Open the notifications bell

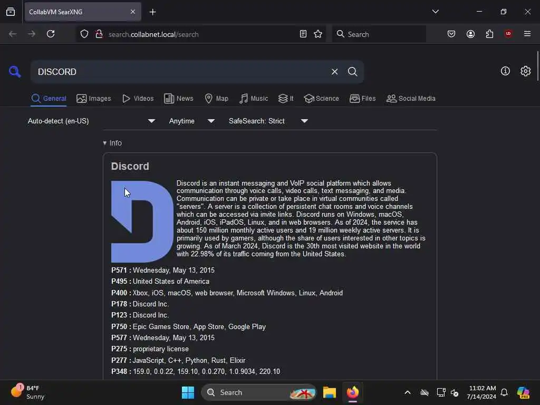504,392
